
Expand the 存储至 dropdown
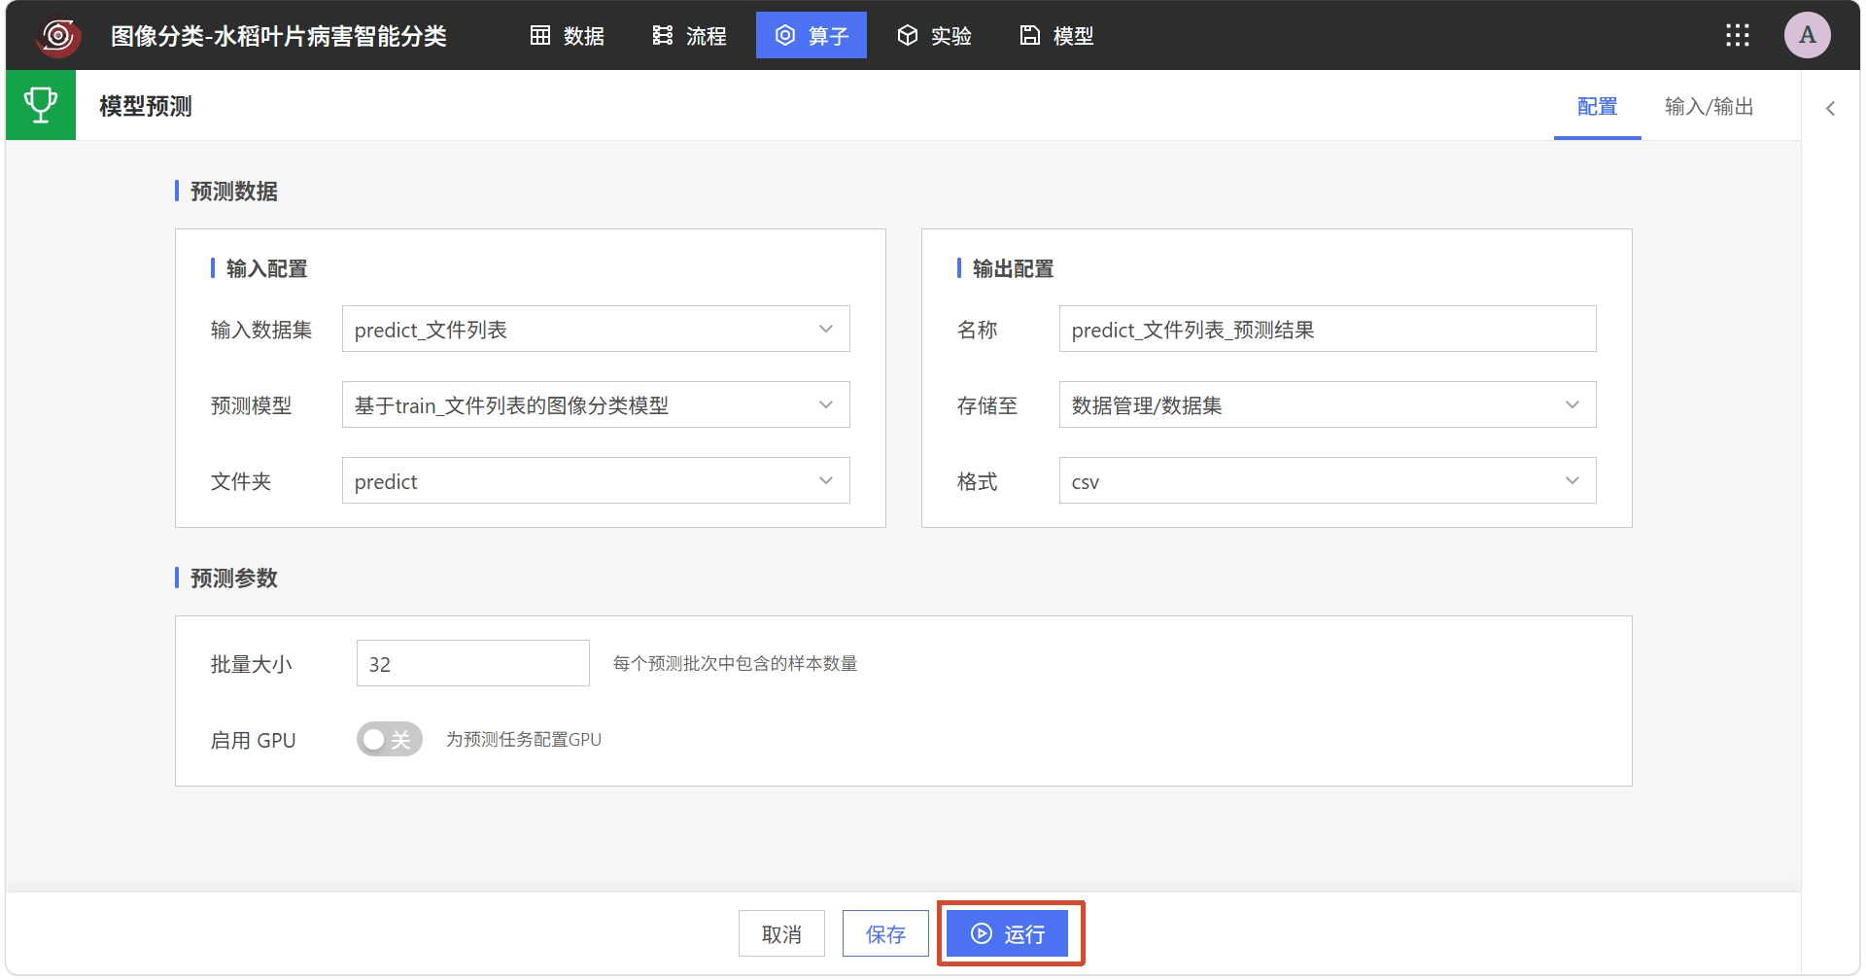pyautogui.click(x=1328, y=405)
